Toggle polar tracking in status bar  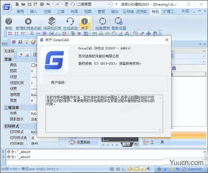point(130,169)
